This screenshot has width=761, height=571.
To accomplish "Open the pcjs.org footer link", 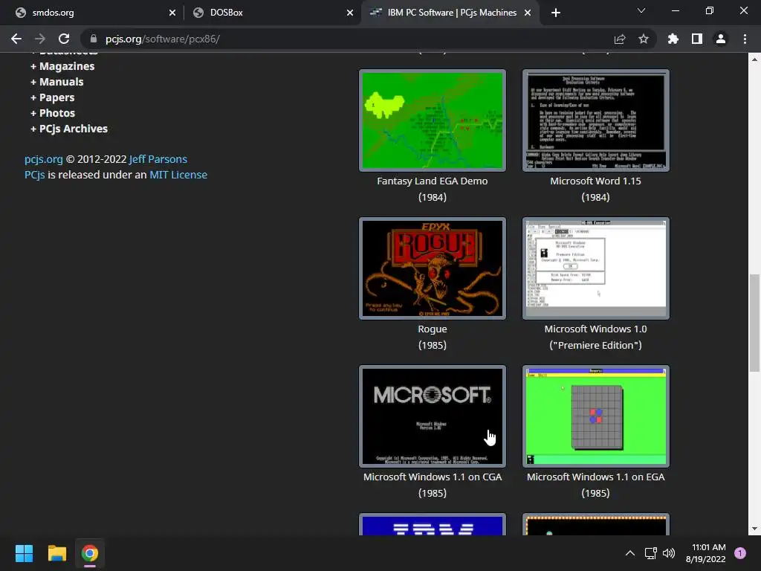I will click(x=44, y=159).
